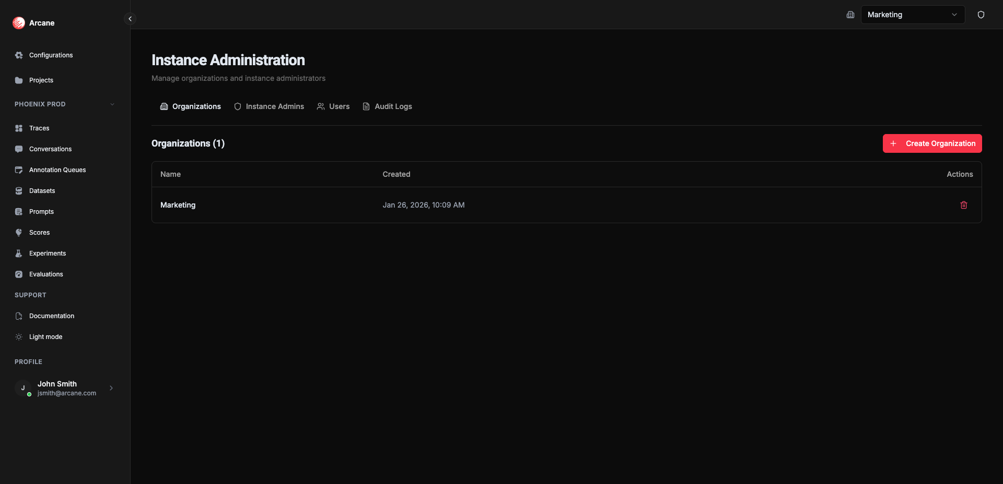The image size is (1003, 484).
Task: Open the Experiments flask icon
Action: 19,253
